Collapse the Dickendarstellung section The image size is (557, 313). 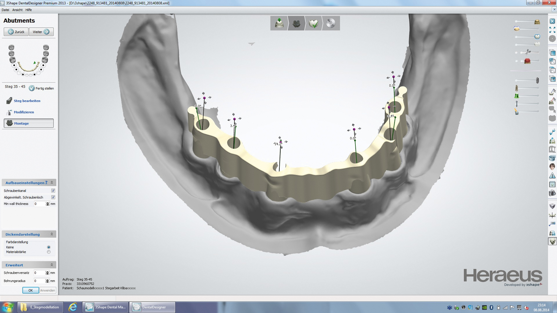coord(52,234)
